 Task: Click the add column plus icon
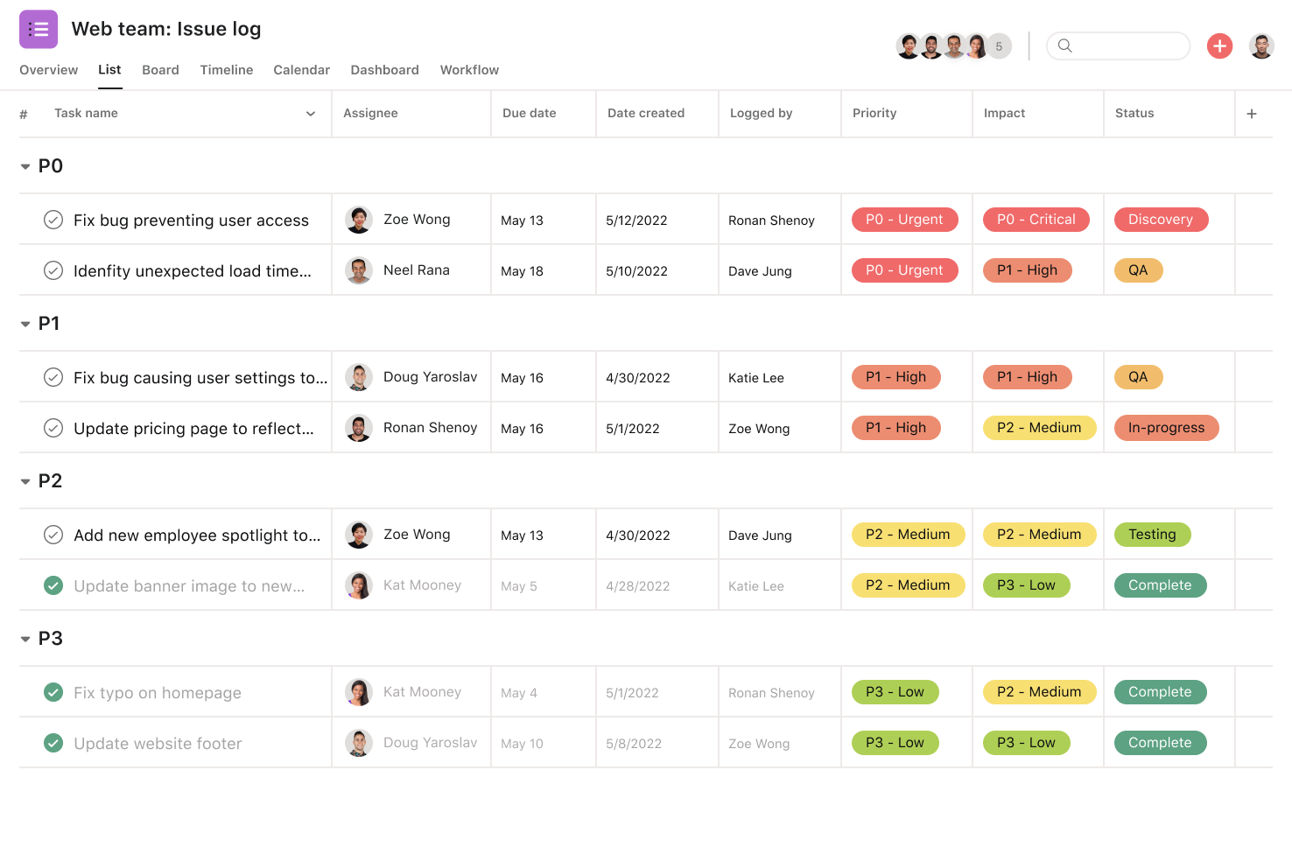tap(1252, 113)
